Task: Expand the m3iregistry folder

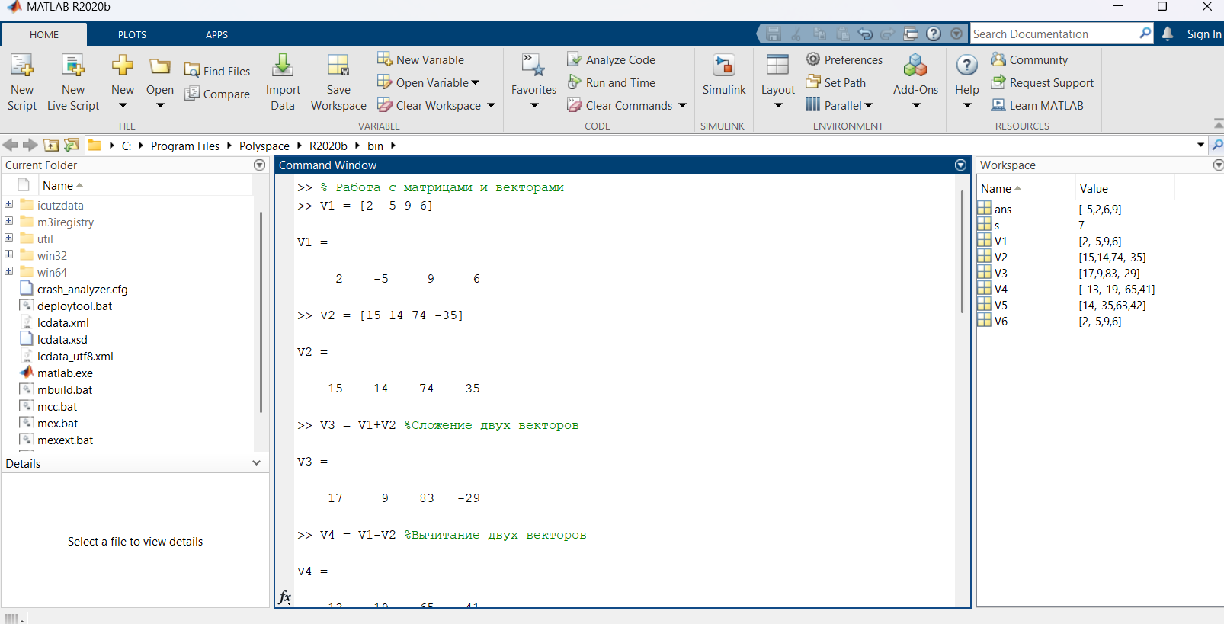Action: pyautogui.click(x=9, y=221)
